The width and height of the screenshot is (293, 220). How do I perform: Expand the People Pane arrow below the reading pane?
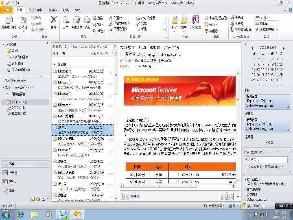(238, 196)
